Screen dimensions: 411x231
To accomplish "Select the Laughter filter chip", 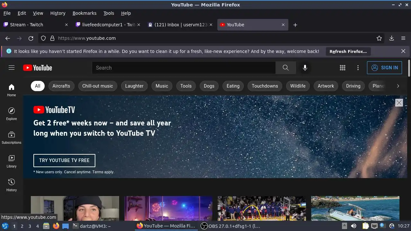I will [x=134, y=86].
